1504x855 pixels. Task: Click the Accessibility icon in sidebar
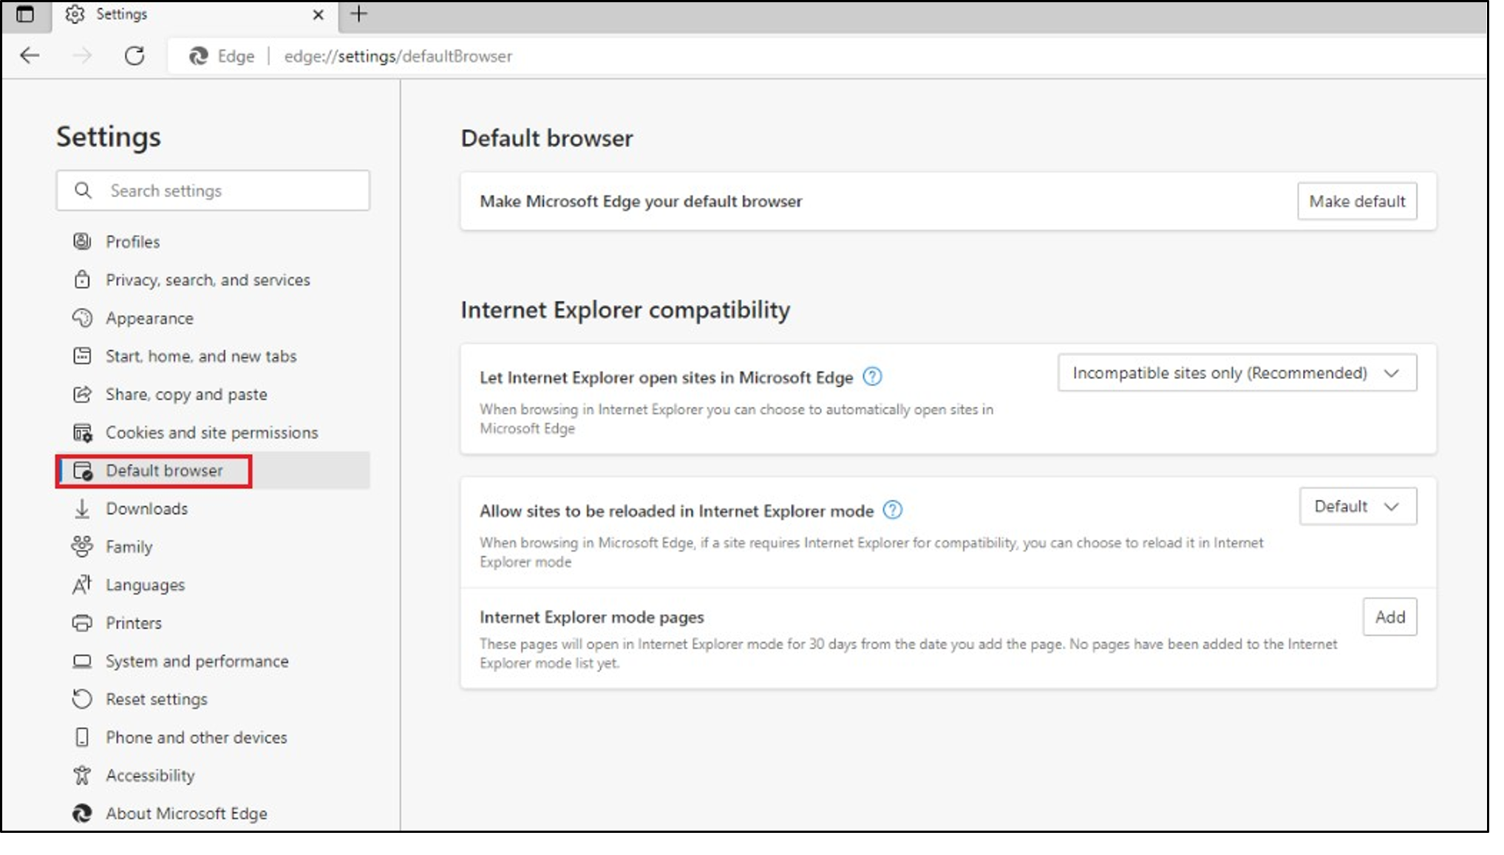click(x=82, y=775)
